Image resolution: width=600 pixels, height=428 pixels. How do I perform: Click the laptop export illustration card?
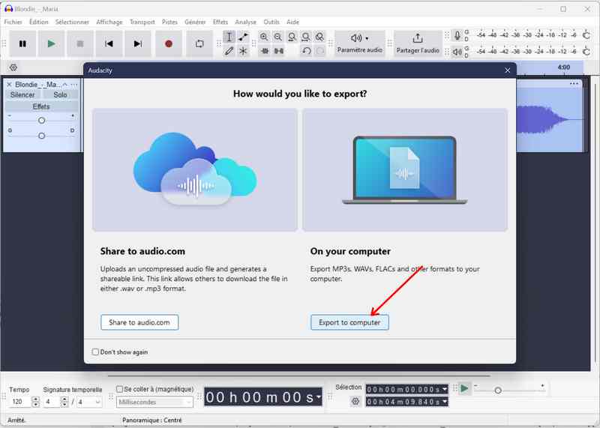pyautogui.click(x=405, y=170)
